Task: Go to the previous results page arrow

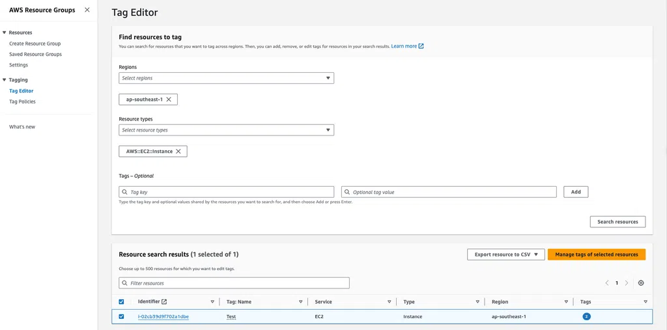Action: point(607,282)
